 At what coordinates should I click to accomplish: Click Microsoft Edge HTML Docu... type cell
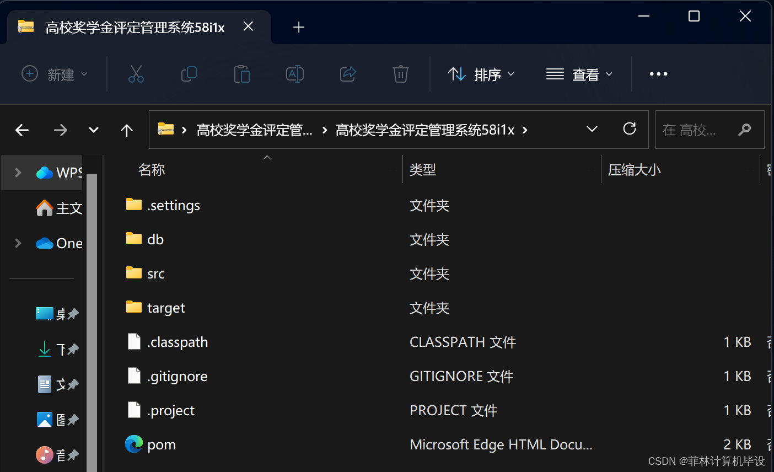pos(501,444)
